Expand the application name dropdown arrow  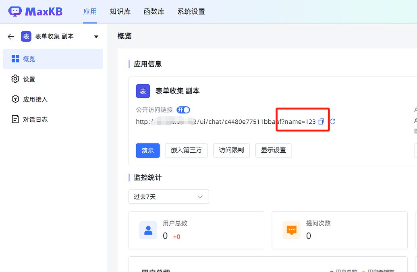click(x=96, y=36)
